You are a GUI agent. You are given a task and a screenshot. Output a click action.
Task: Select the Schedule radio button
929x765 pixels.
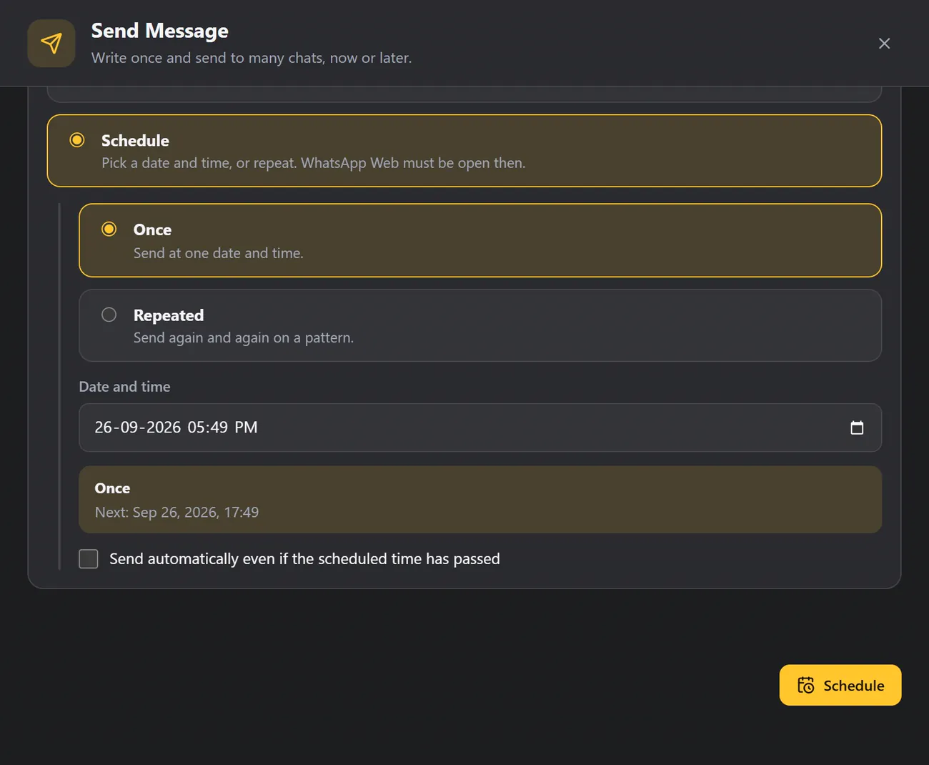[77, 140]
